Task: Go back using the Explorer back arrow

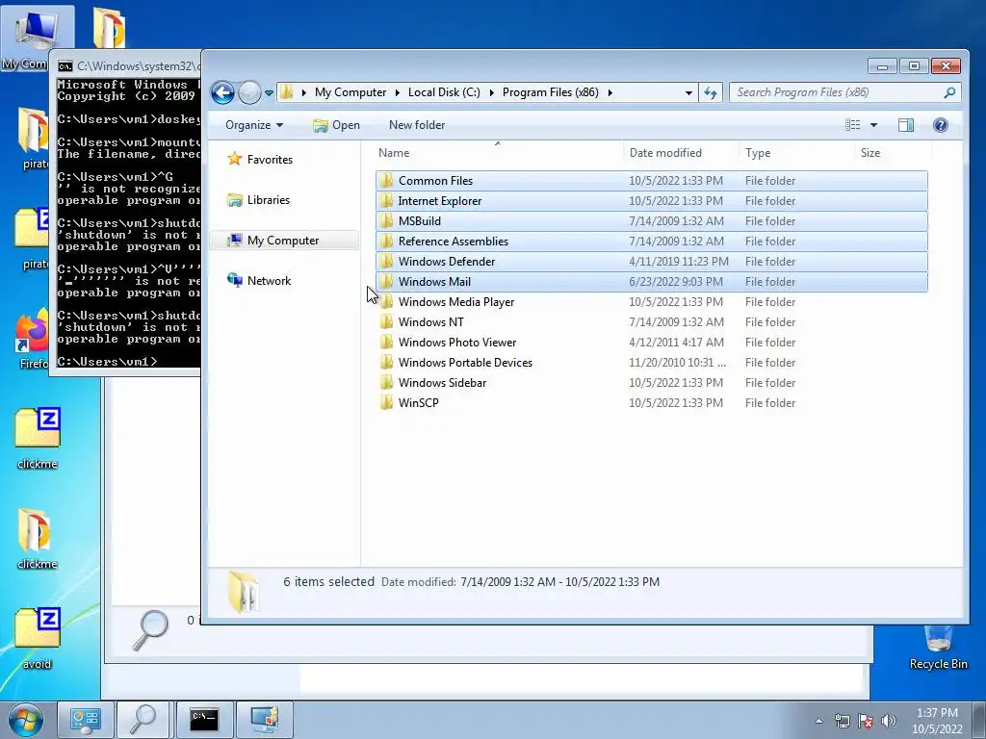Action: click(x=222, y=93)
